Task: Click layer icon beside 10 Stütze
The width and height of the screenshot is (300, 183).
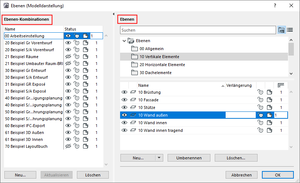Action: (133, 107)
